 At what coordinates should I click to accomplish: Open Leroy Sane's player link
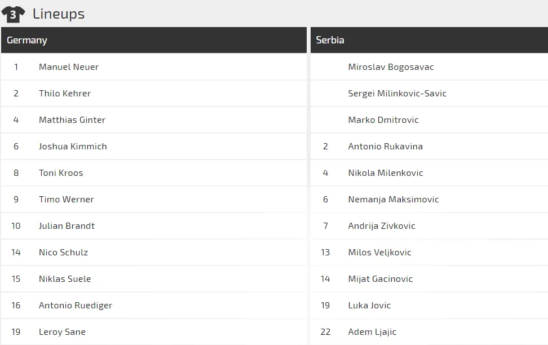pyautogui.click(x=62, y=331)
